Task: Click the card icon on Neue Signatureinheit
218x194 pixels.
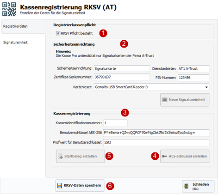Action: (x=164, y=100)
